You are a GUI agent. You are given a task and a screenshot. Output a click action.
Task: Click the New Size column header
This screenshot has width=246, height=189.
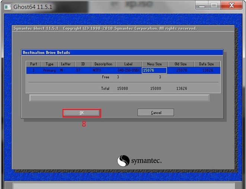154,64
